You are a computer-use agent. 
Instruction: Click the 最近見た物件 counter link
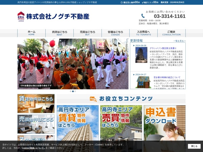click(x=130, y=2)
